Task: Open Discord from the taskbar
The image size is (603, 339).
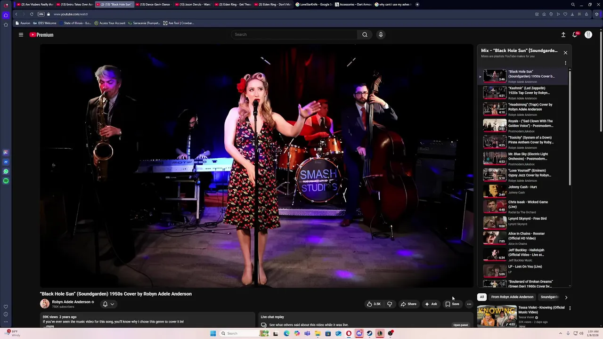Action: (359, 333)
